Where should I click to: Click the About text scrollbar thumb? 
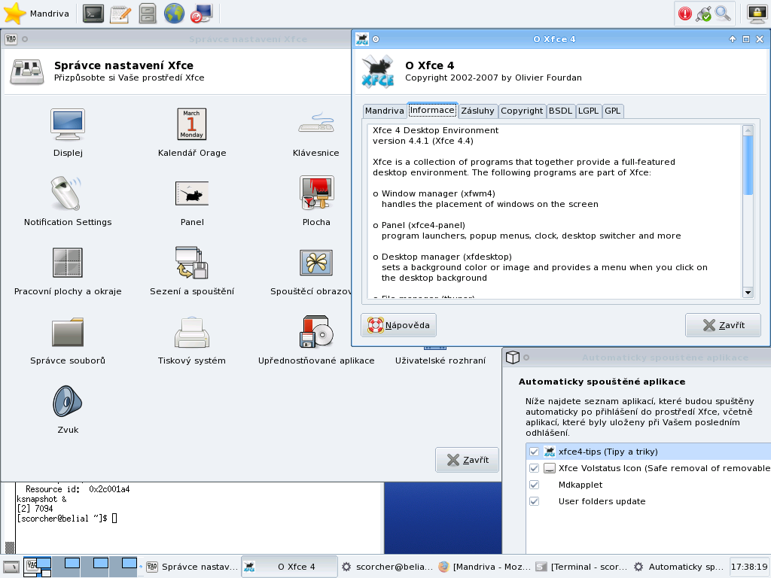(x=748, y=165)
